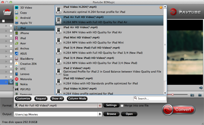Check the sixth title row checkbox
The height and width of the screenshot is (125, 204).
(x=11, y=51)
